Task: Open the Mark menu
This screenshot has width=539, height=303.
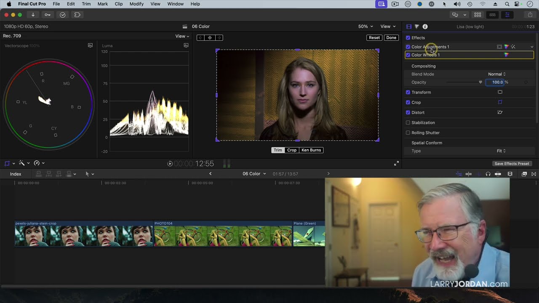Action: 103,4
